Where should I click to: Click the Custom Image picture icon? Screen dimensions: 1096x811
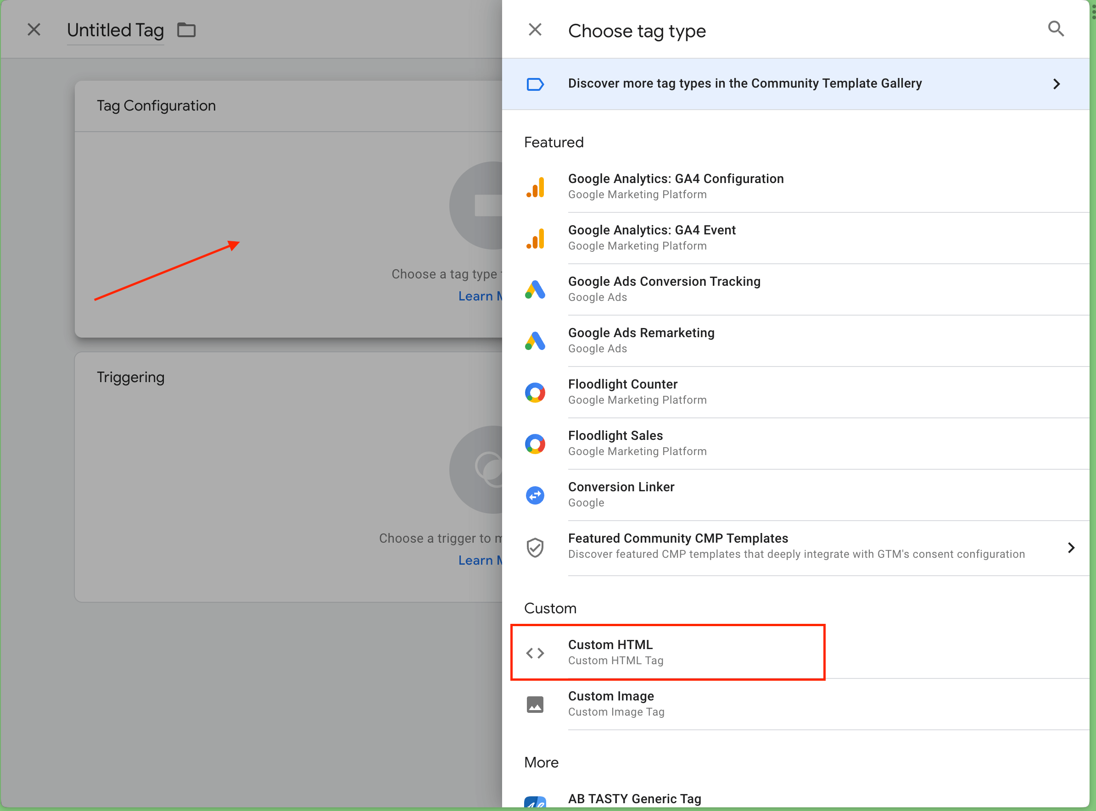[x=535, y=704]
